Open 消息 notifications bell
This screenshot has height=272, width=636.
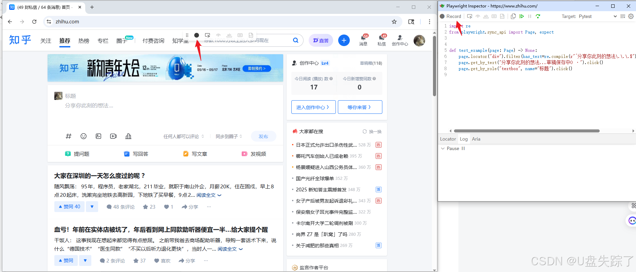click(x=363, y=40)
